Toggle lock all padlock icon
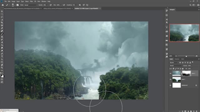This screenshot has height=112, width=200. pyautogui.click(x=182, y=69)
